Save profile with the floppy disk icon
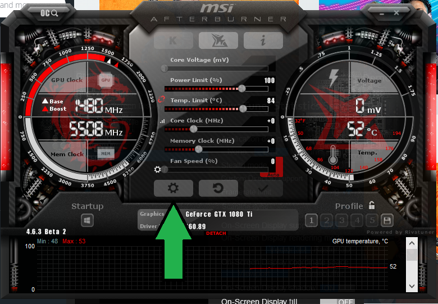 point(387,221)
